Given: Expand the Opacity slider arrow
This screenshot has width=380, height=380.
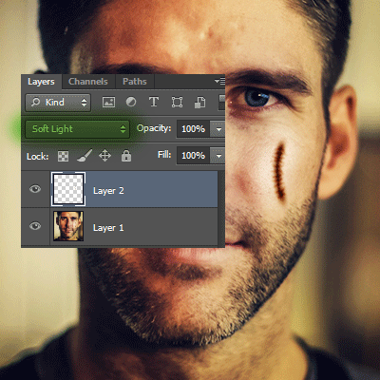Looking at the screenshot, I should (x=218, y=129).
